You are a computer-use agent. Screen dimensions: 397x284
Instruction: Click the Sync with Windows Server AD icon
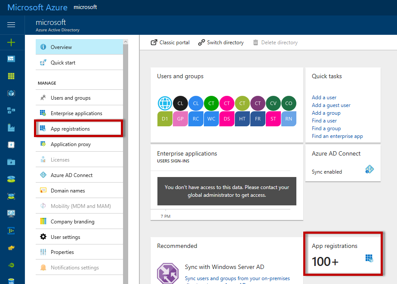(168, 273)
